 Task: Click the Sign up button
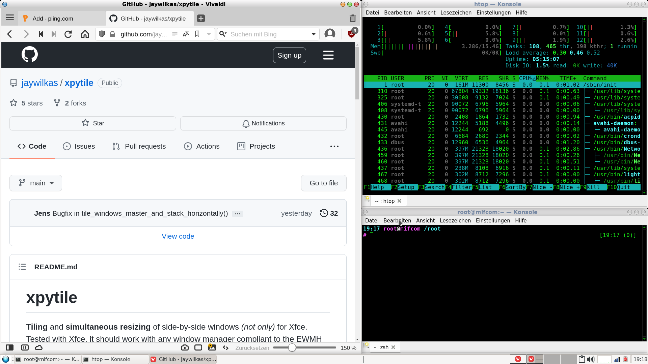(290, 55)
